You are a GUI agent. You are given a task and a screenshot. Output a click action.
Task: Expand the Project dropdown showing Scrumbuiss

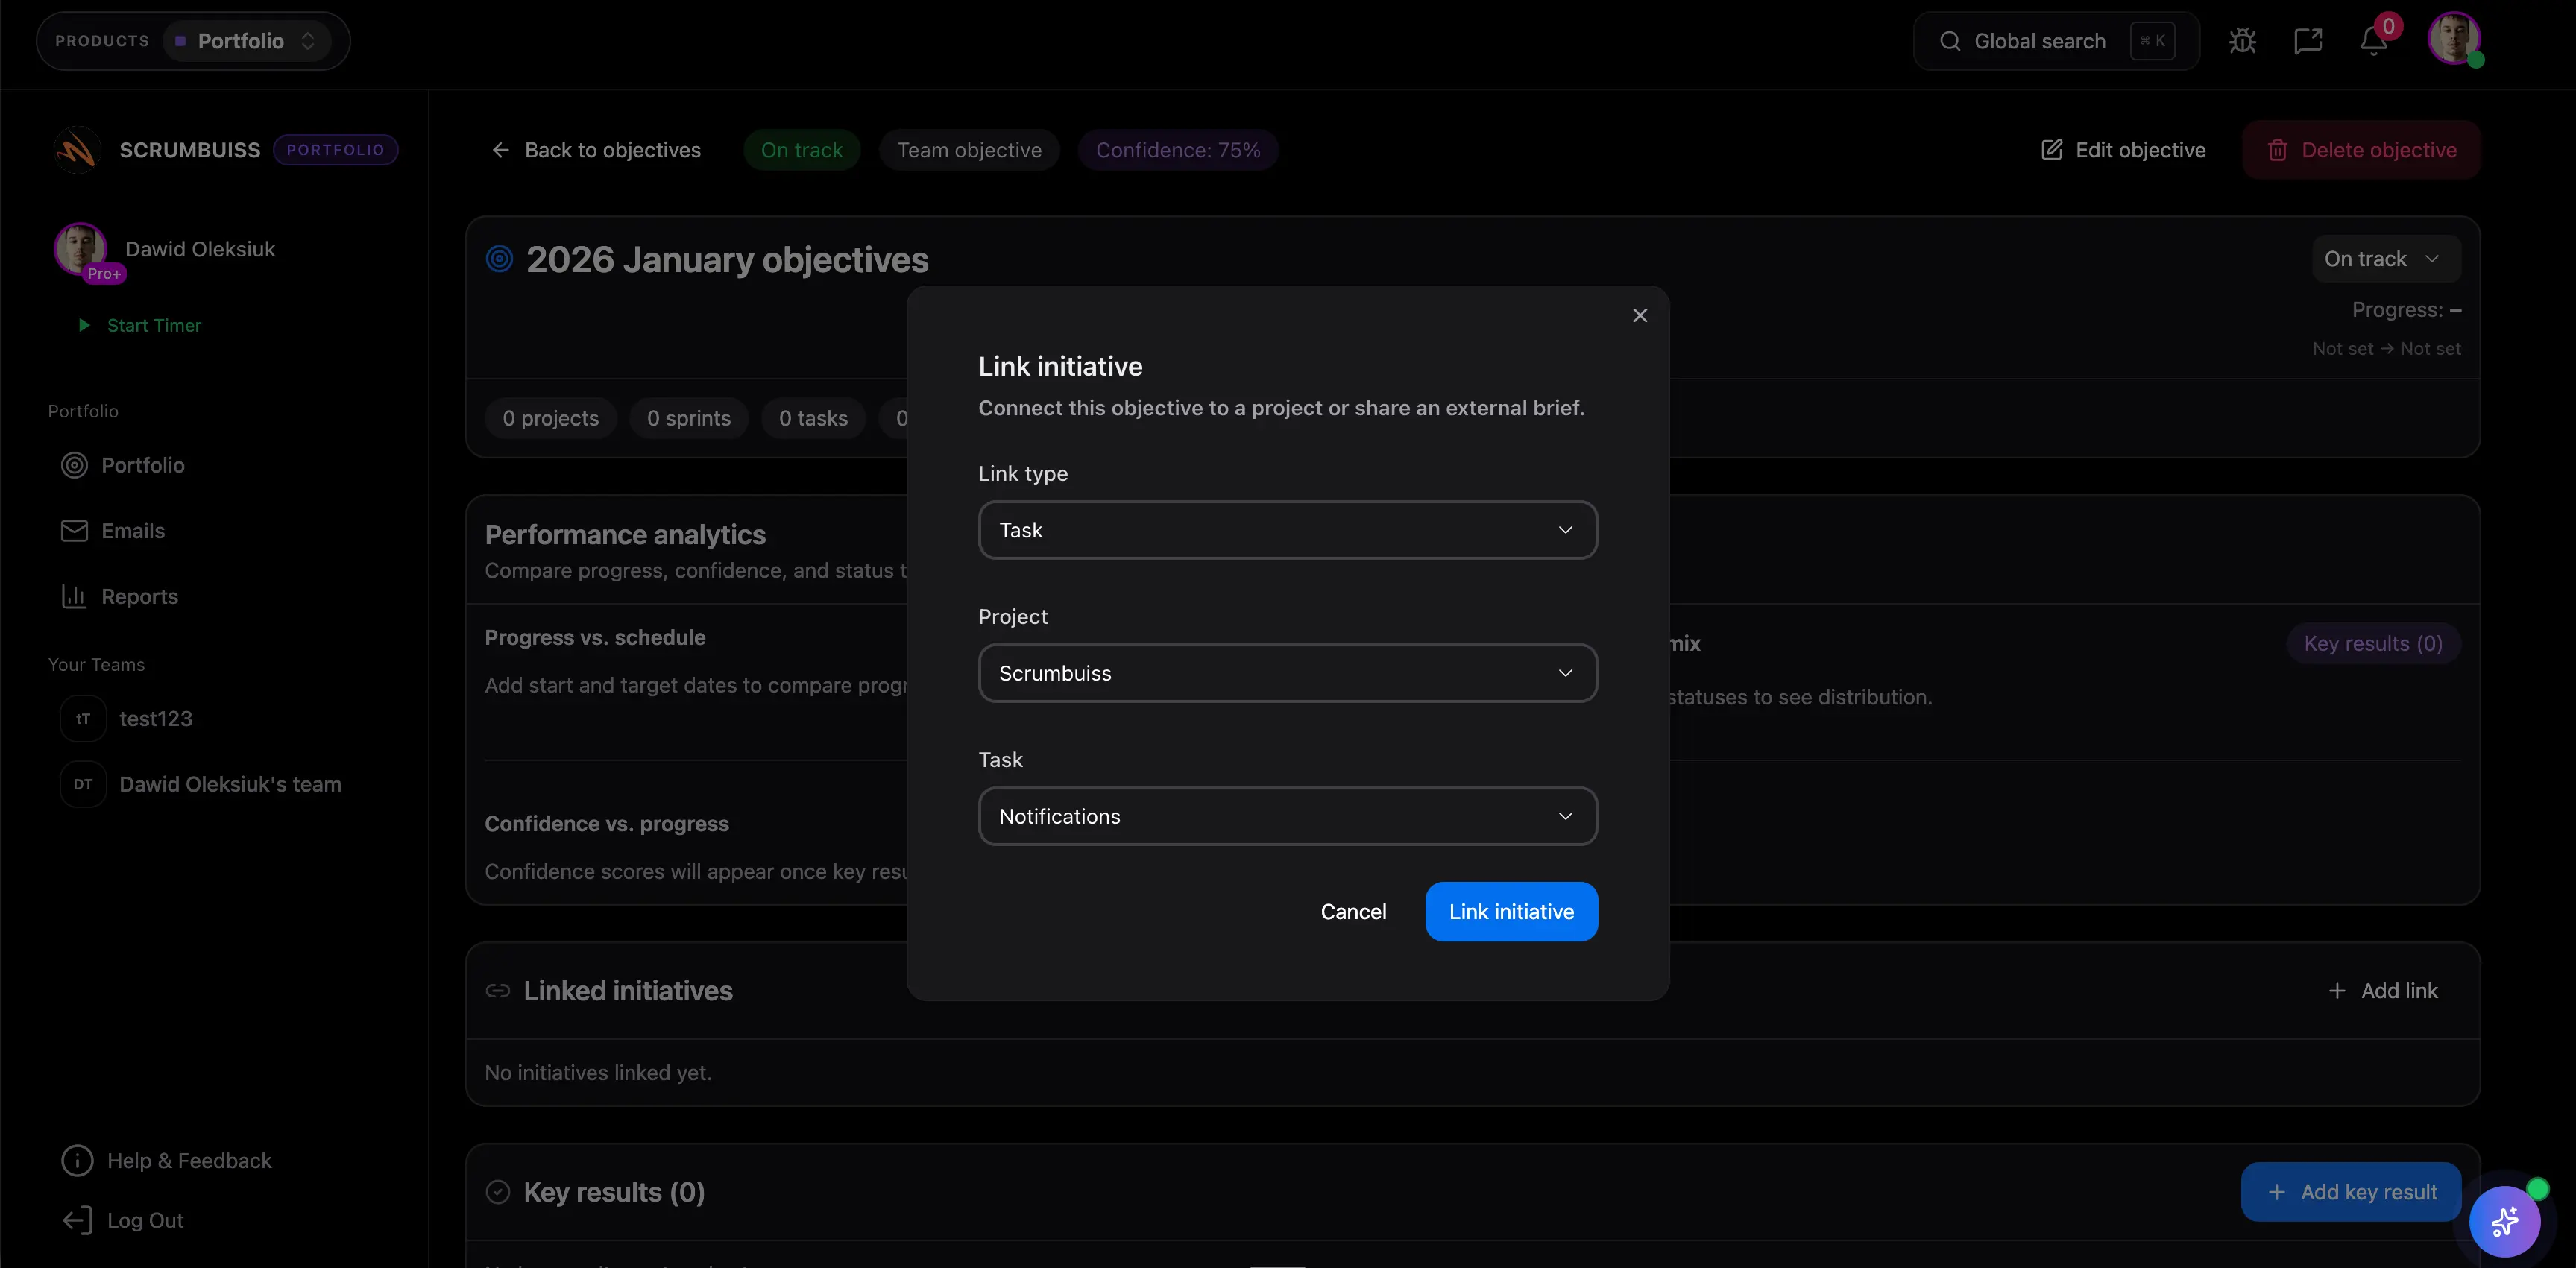pyautogui.click(x=1287, y=673)
